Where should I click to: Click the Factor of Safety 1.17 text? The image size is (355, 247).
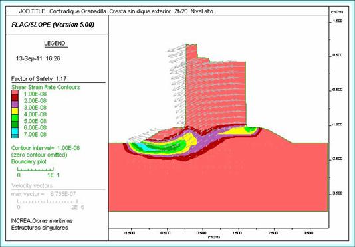point(39,79)
